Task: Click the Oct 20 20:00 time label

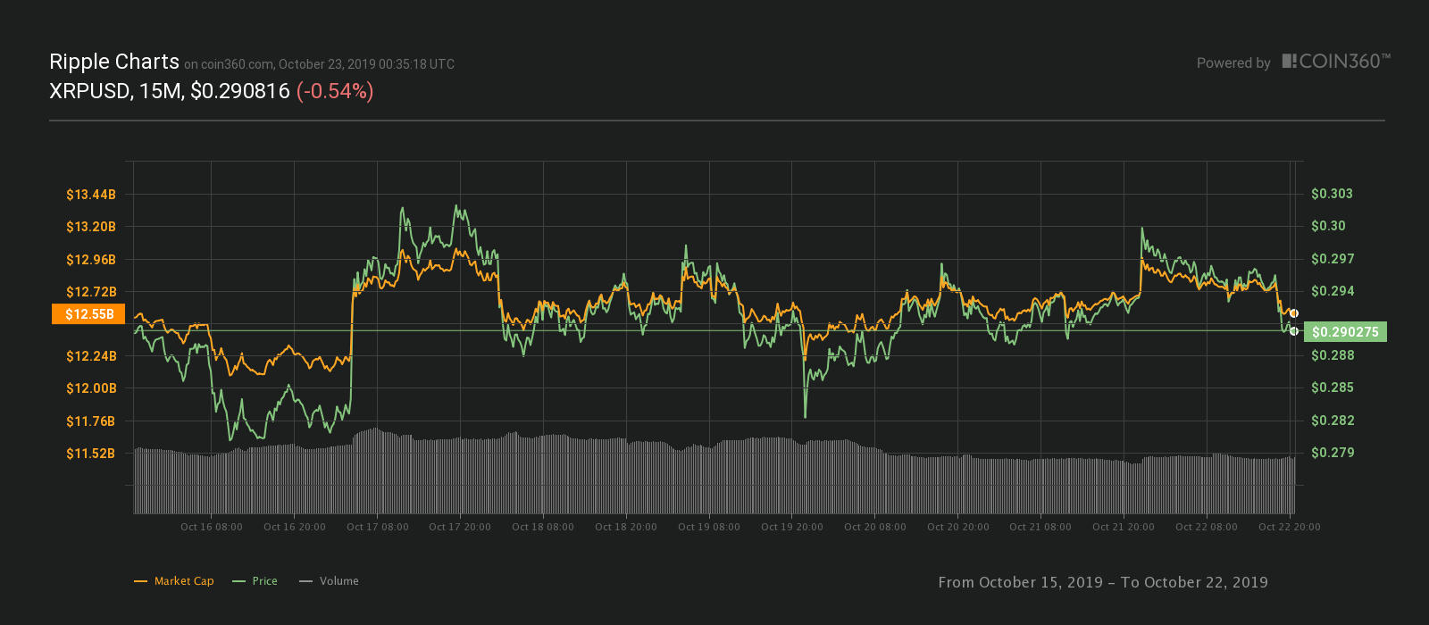Action: click(958, 527)
